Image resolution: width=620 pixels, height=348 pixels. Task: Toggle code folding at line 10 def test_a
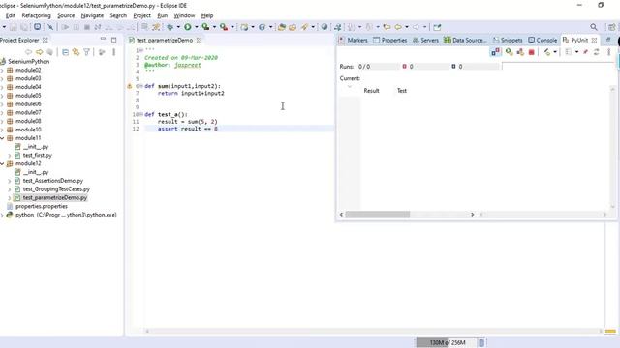[141, 114]
